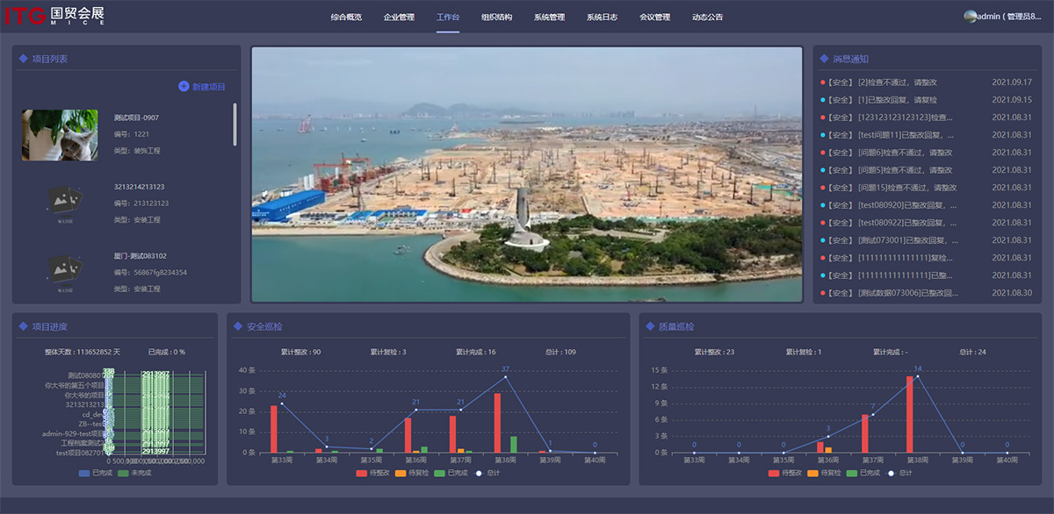1054x514 pixels.
Task: Open the cat thumbnail of 测试项目-0907
Action: pyautogui.click(x=60, y=135)
